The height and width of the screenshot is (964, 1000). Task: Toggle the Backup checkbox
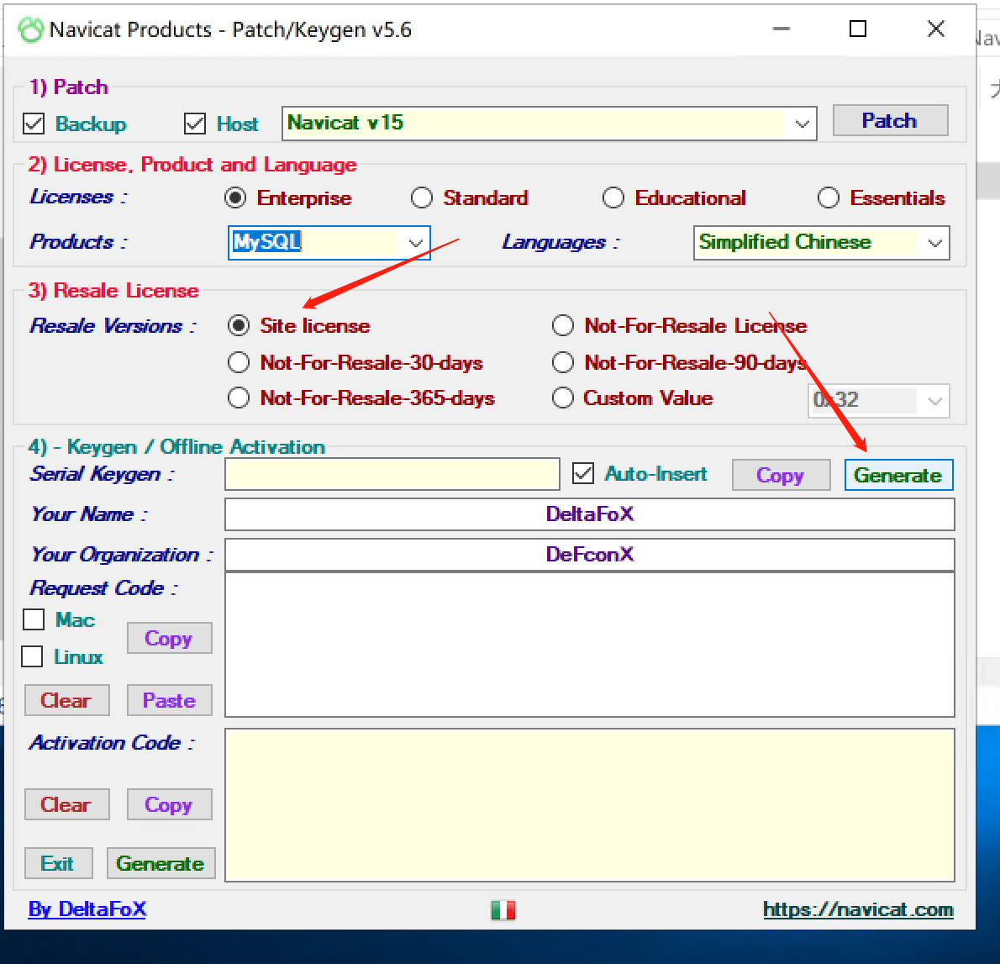(x=34, y=124)
